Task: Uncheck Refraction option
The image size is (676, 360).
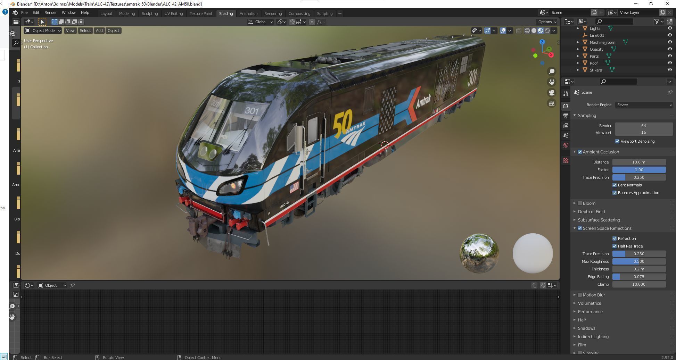Action: pos(615,238)
